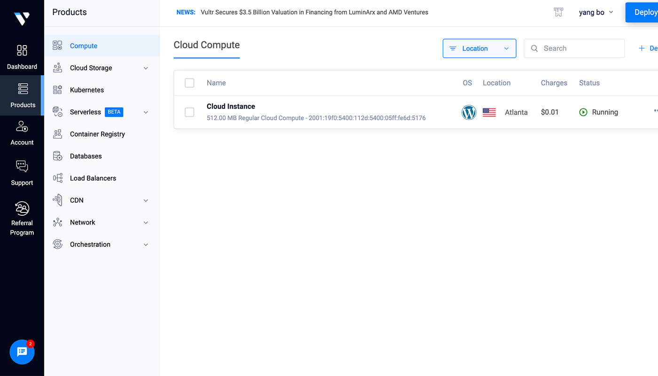This screenshot has height=376, width=658.
Task: Click the Databases sidebar icon
Action: [x=57, y=156]
